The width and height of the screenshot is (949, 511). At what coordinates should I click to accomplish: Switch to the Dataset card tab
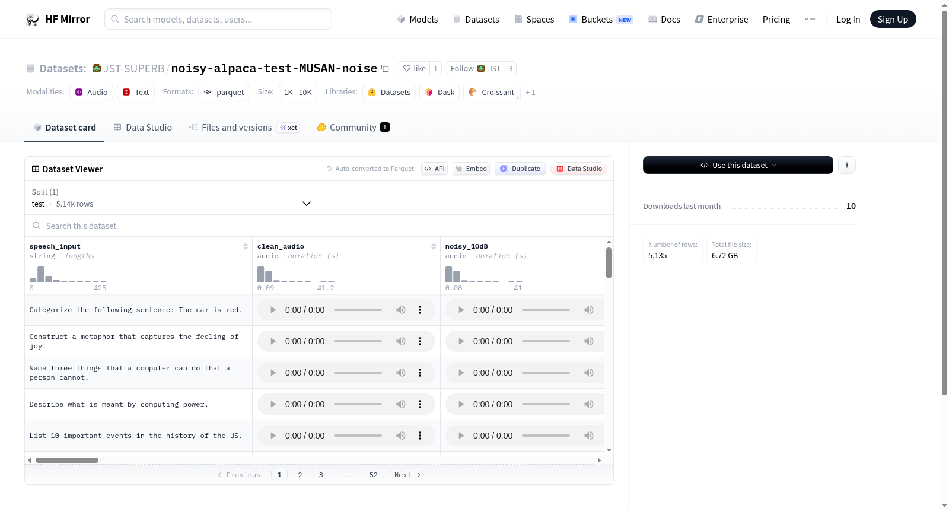(65, 128)
